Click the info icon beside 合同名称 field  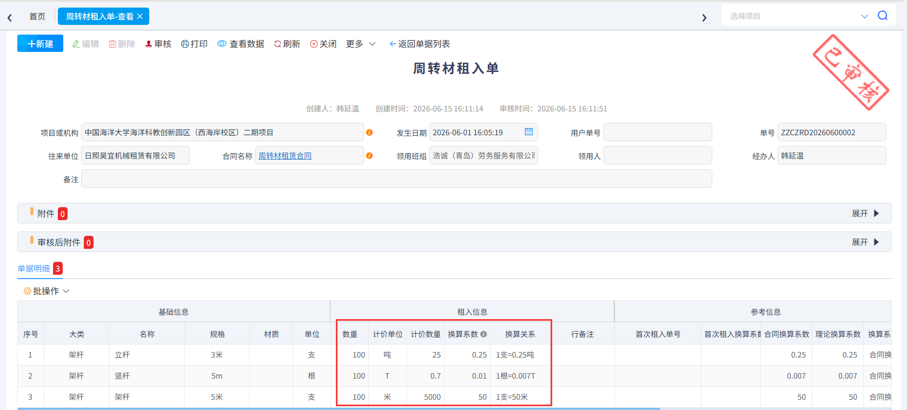coord(369,156)
